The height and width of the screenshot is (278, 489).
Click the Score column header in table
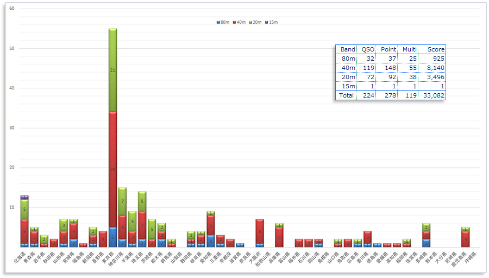click(x=435, y=49)
